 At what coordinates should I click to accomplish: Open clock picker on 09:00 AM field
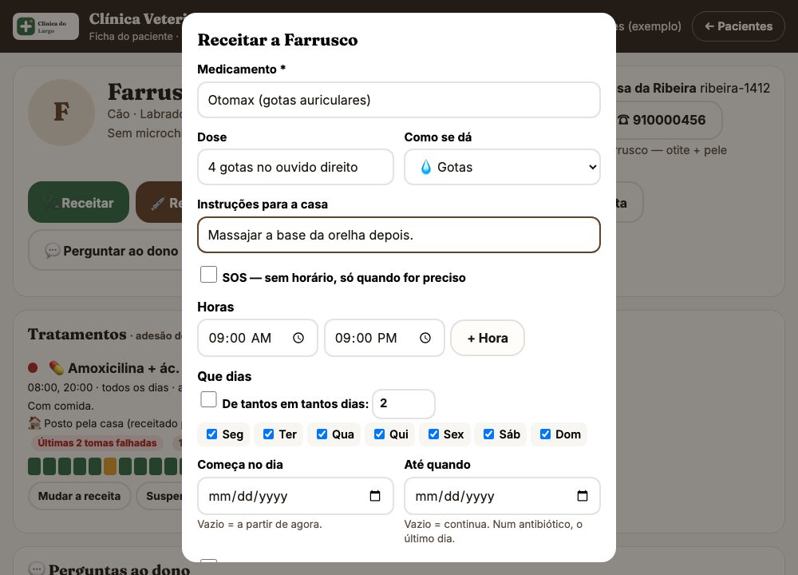[298, 338]
